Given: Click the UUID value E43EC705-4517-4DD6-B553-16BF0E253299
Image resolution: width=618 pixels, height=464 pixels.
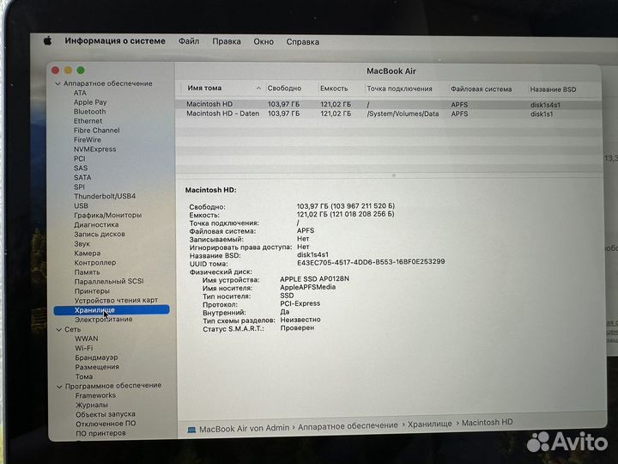Looking at the screenshot, I should pyautogui.click(x=371, y=262).
